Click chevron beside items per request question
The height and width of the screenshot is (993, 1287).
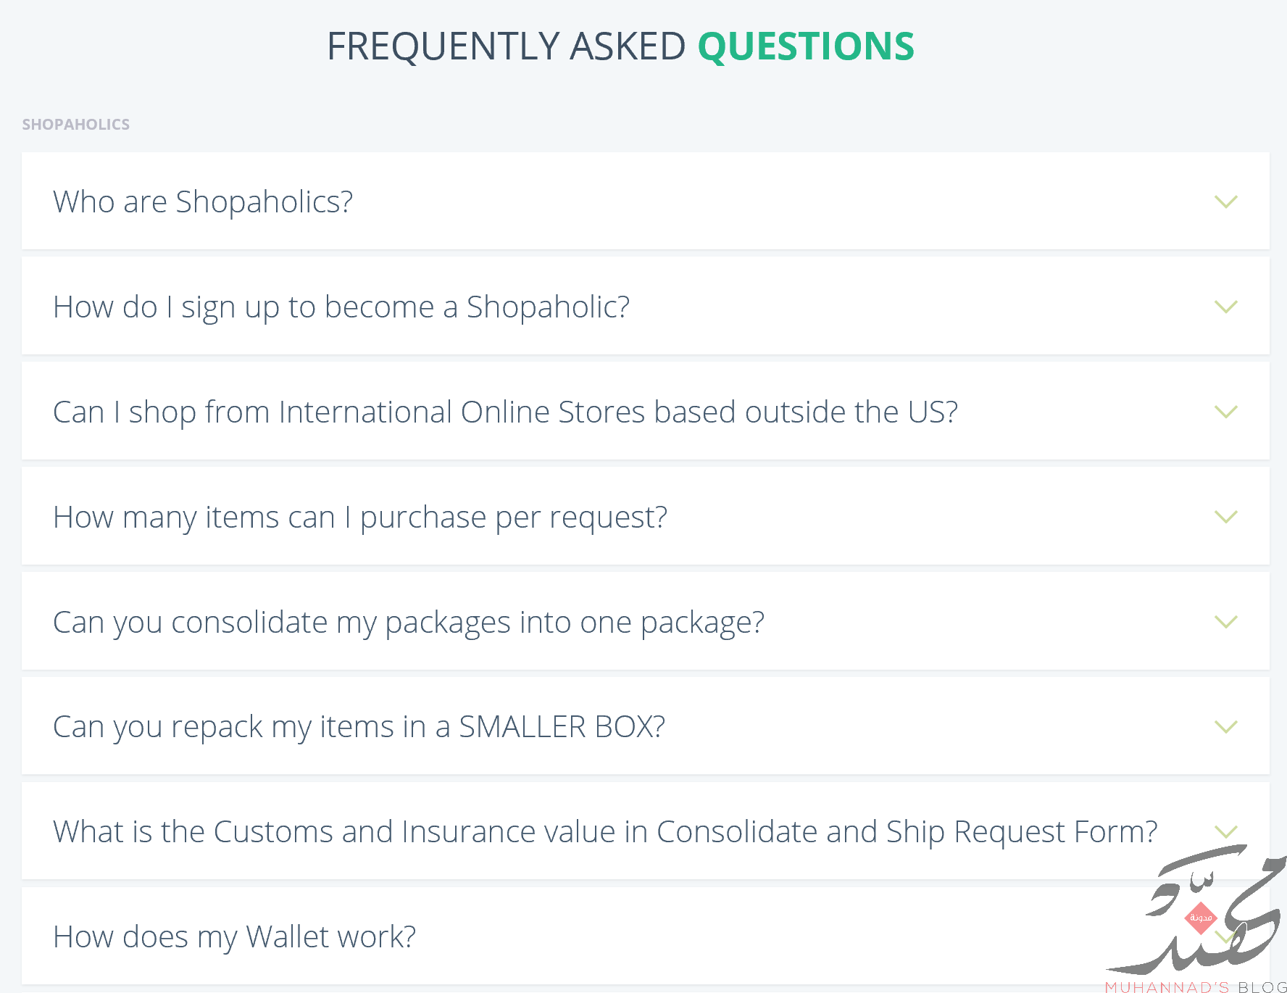[1225, 517]
